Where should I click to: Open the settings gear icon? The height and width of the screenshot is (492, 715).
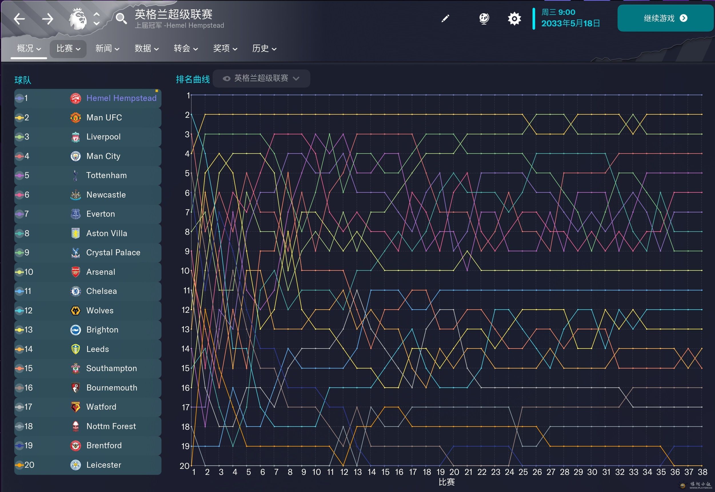coord(514,19)
